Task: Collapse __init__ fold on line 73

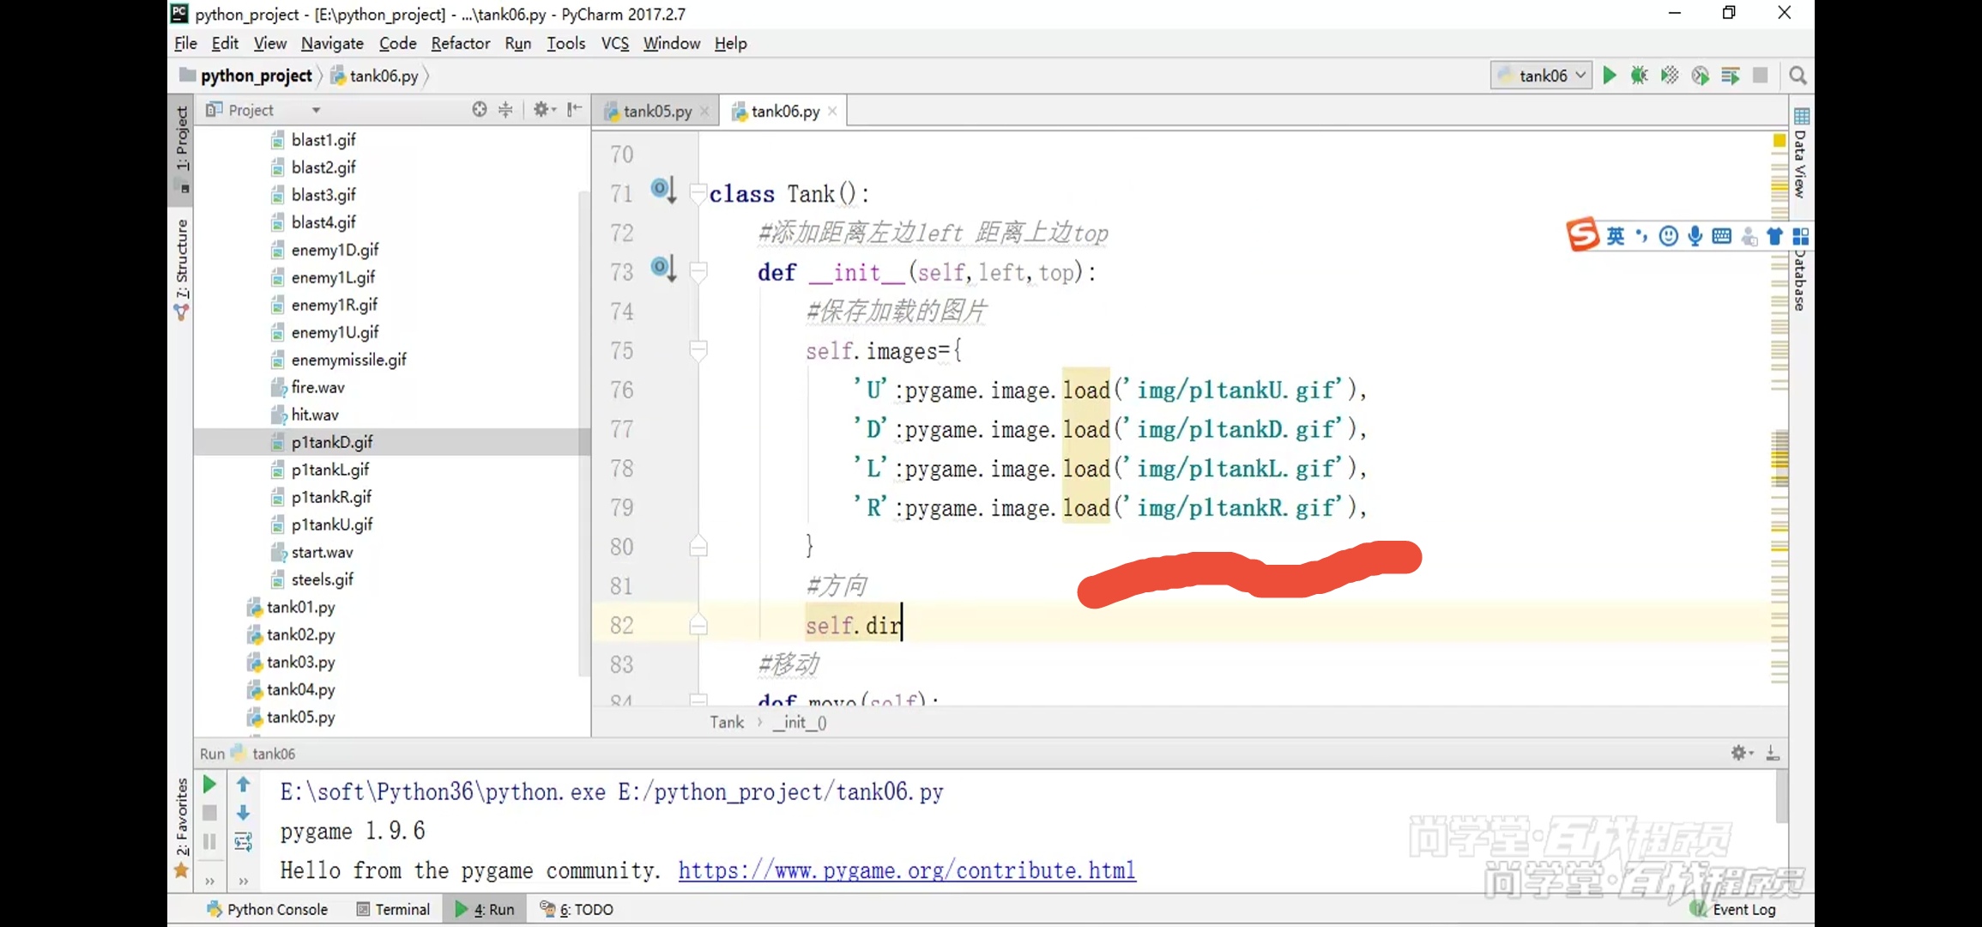Action: point(698,271)
